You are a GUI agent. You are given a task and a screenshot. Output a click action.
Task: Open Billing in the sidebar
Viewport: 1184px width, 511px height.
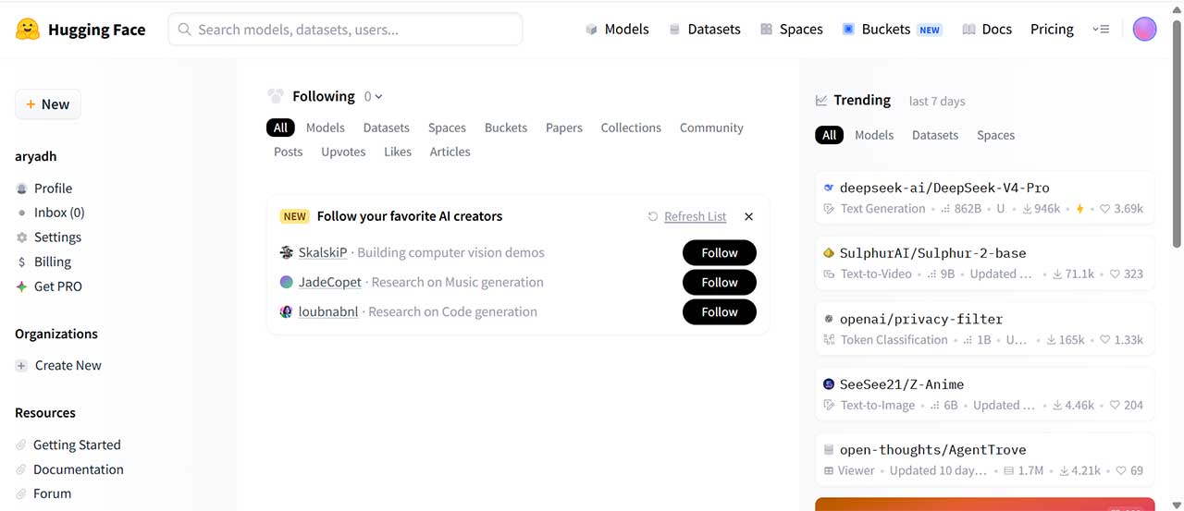tap(43, 262)
